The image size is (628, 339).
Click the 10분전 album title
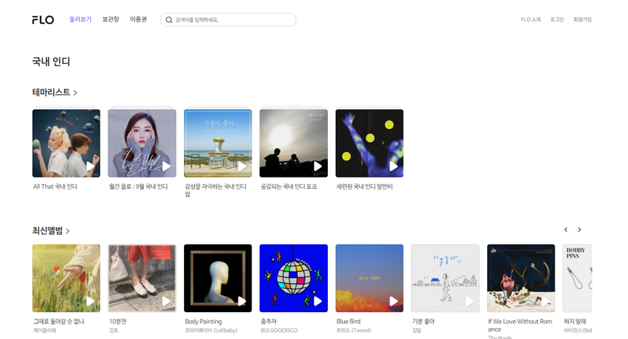pos(118,322)
